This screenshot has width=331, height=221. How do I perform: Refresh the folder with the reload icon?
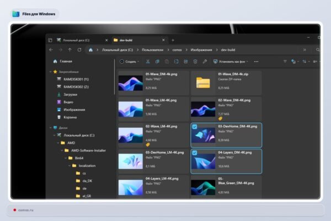79,50
